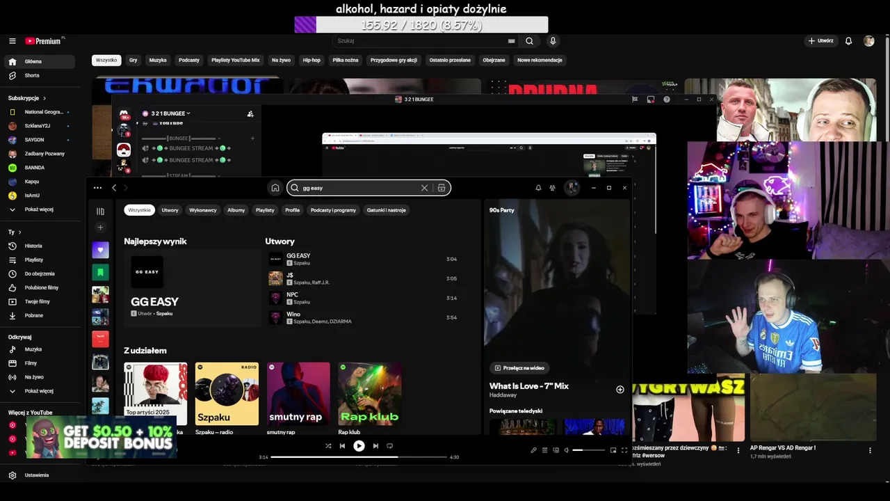Open the Rap klub playlist thumbnail

tap(369, 394)
